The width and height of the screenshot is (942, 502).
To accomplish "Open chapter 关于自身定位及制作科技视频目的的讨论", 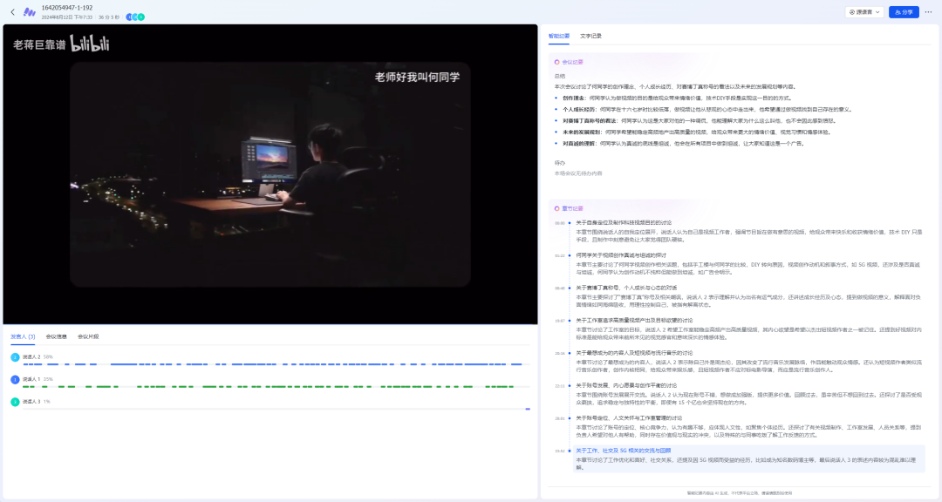I will pos(624,223).
